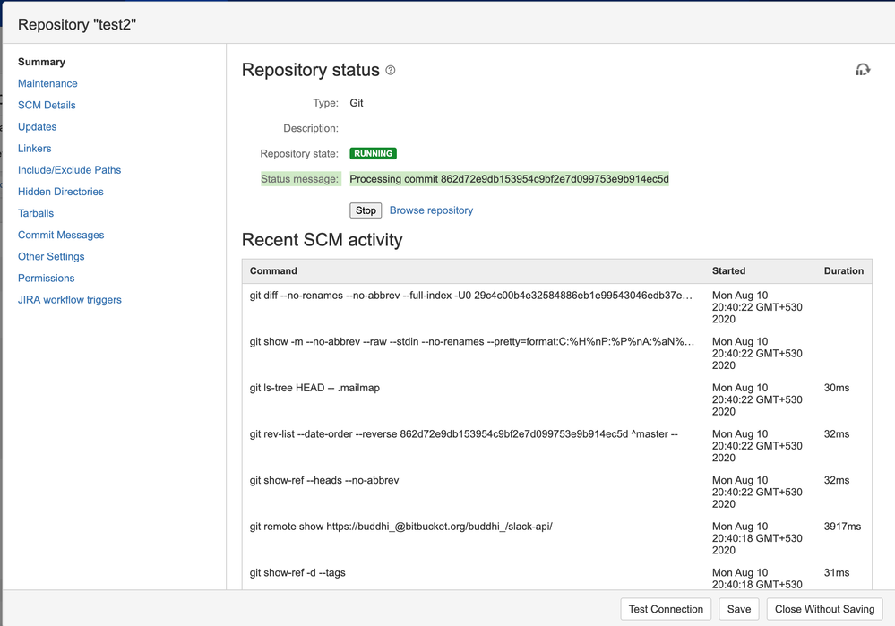Open the Linkers settings

(34, 149)
